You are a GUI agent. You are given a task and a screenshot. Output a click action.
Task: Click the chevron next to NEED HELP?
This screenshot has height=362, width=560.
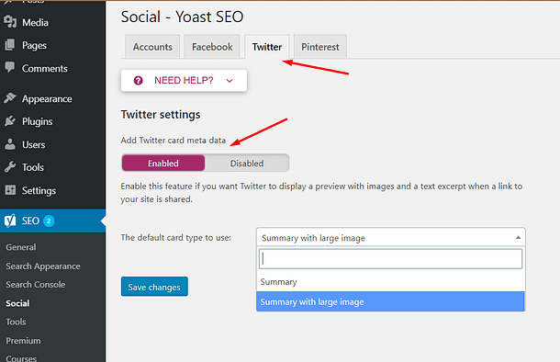pos(230,81)
